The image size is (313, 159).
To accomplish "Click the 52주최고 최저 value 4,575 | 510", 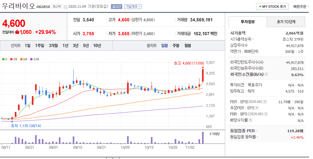I will (x=294, y=91).
